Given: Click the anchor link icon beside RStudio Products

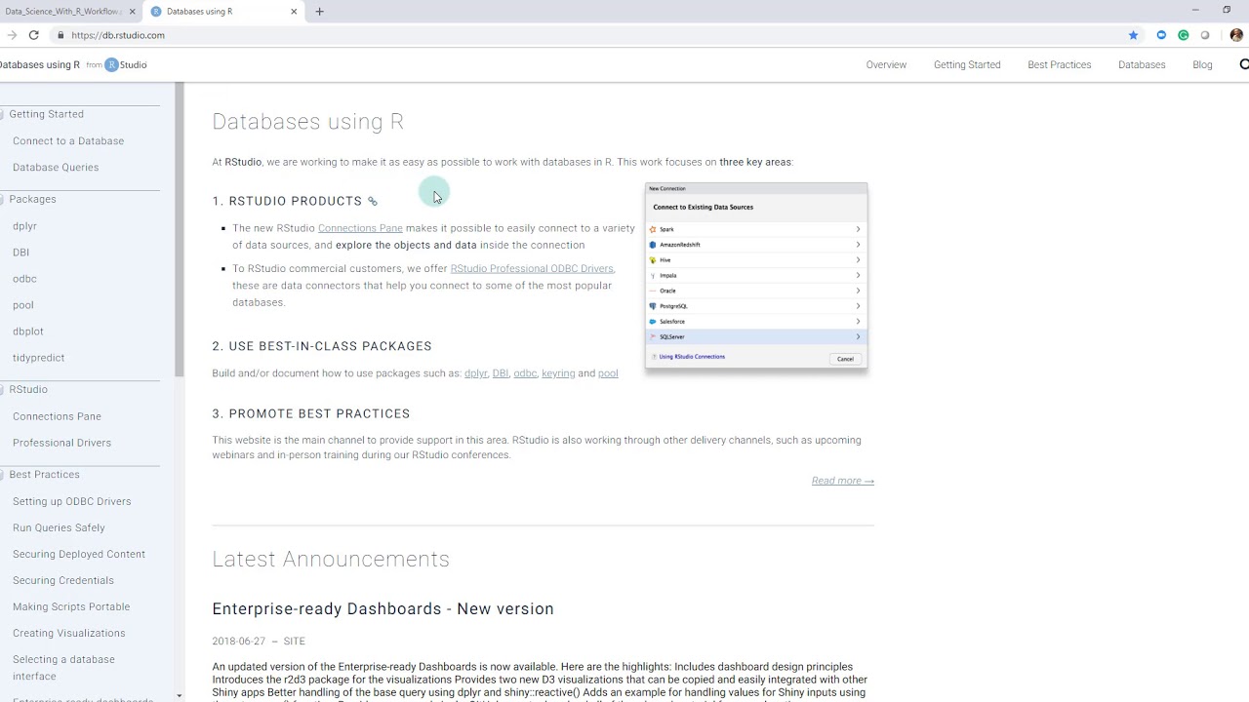Looking at the screenshot, I should point(373,201).
